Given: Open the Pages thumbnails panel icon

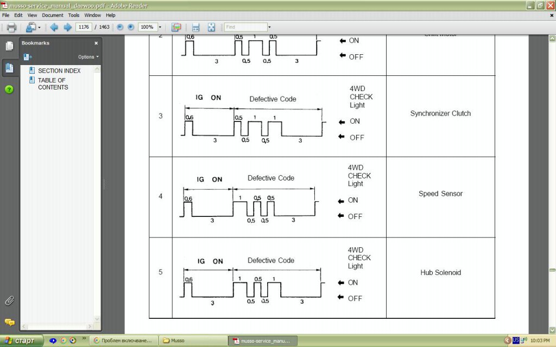Looking at the screenshot, I should 9,46.
